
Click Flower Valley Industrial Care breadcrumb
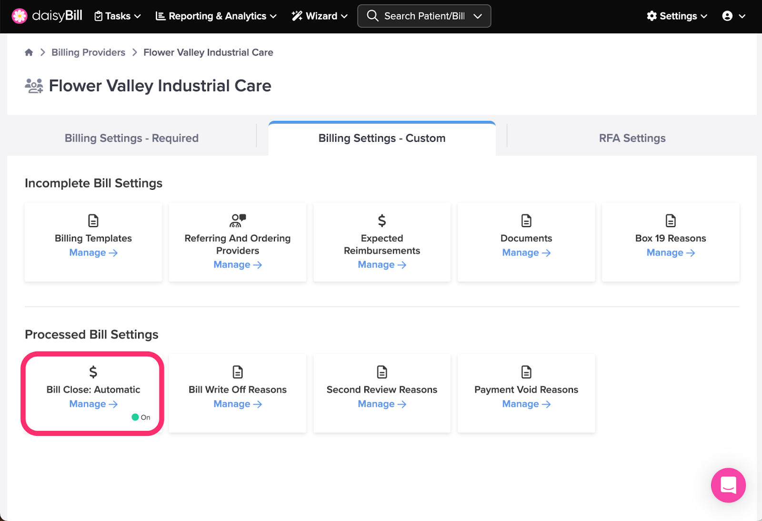tap(208, 52)
